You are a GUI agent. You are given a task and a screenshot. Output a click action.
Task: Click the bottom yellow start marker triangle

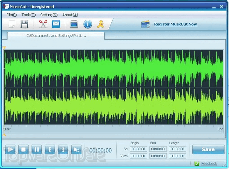[x=4, y=135]
